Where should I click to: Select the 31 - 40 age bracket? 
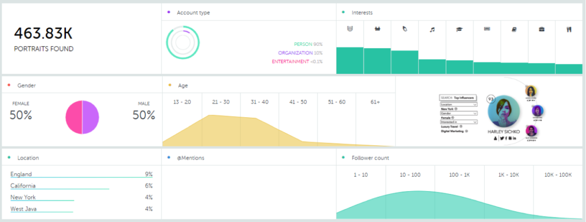(260, 102)
